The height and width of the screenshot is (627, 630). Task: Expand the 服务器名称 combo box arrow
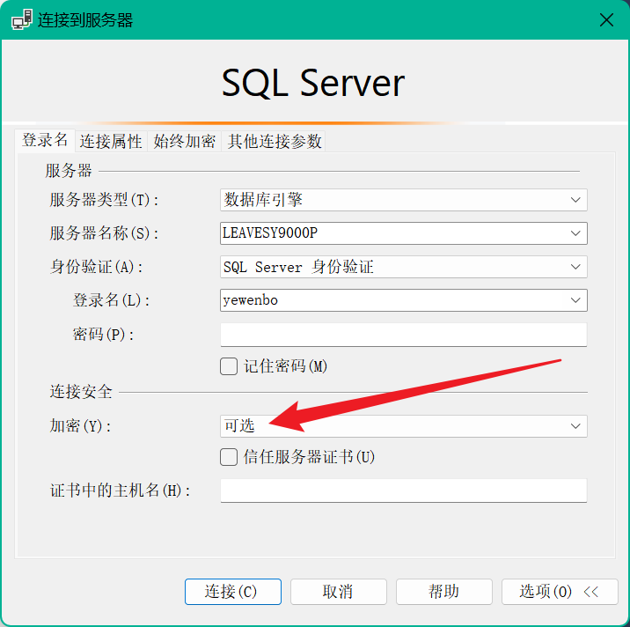pyautogui.click(x=575, y=233)
